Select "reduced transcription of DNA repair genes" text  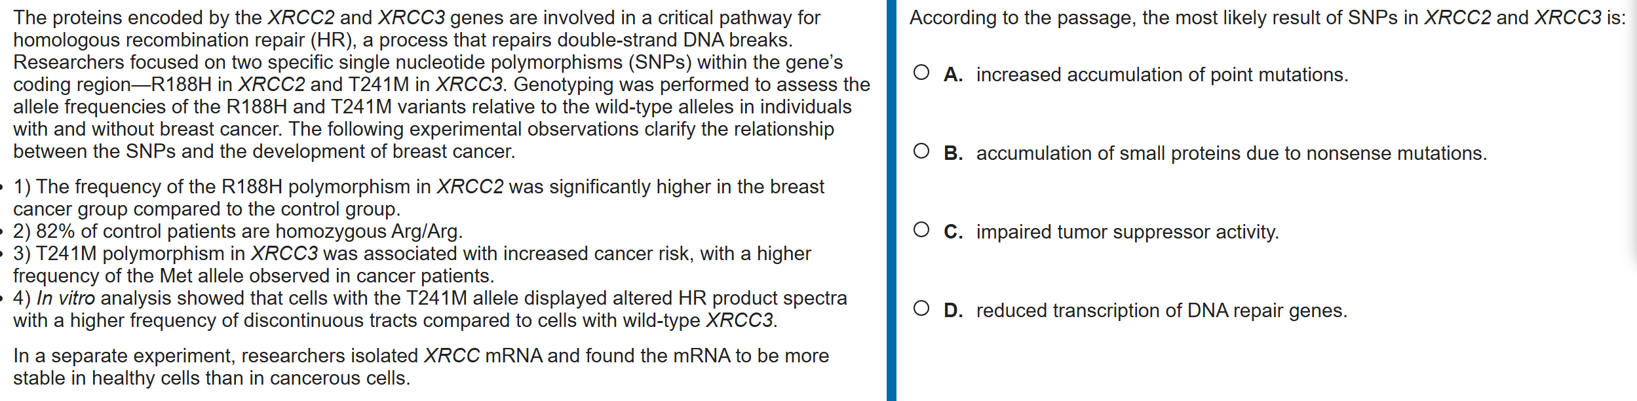pos(1161,311)
